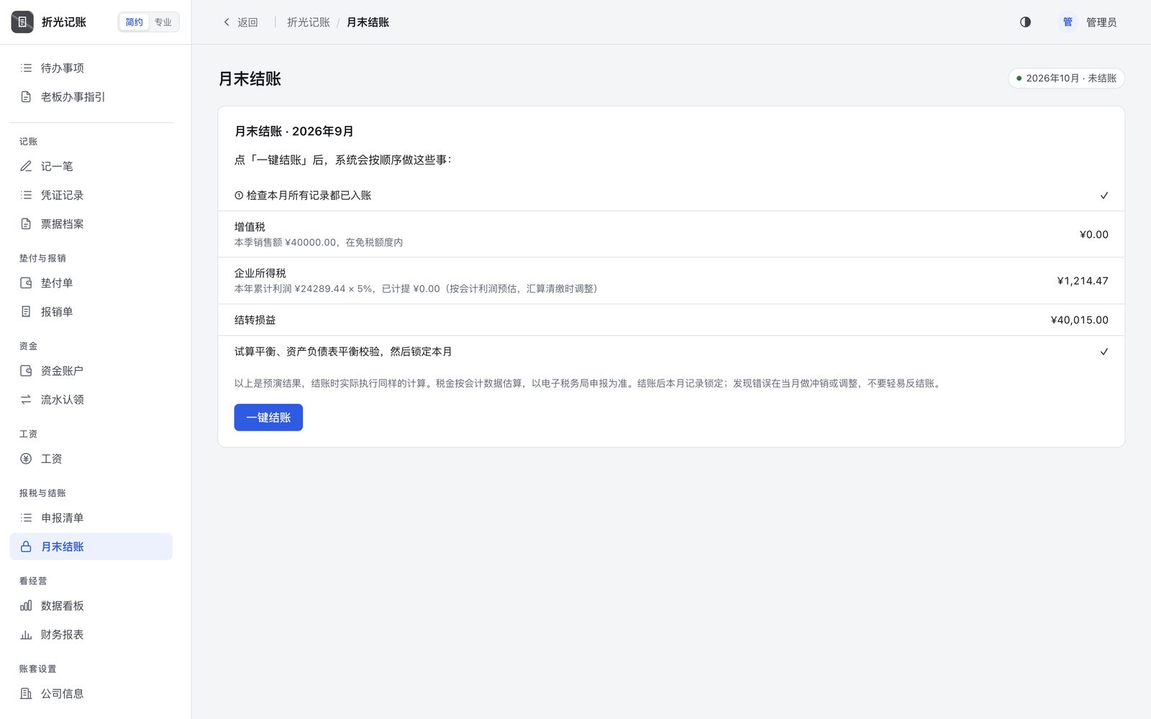The height and width of the screenshot is (719, 1151).
Task: Switch to 简约 mode
Action: 134,22
